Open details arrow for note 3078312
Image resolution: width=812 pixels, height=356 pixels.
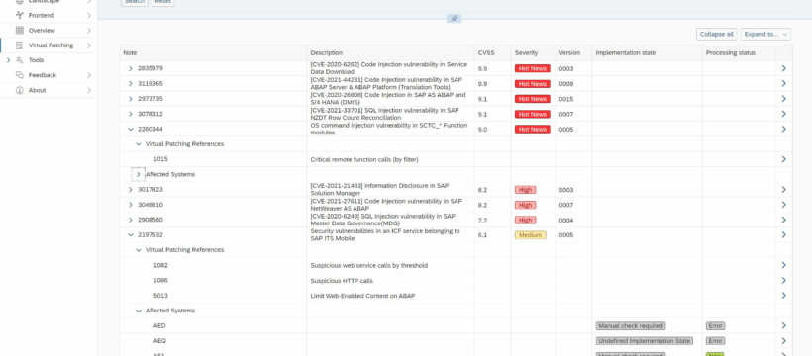(x=783, y=114)
